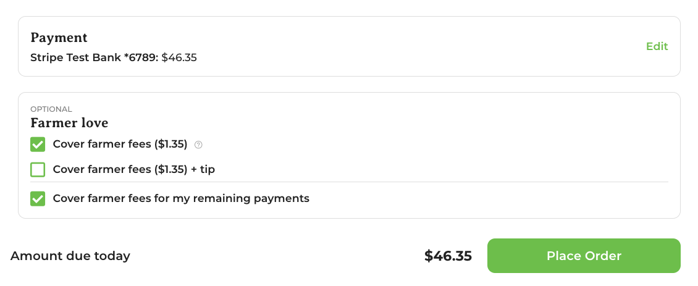
Task: Select the "Cover farmer fees ($1.35) + tip" label
Action: click(133, 170)
